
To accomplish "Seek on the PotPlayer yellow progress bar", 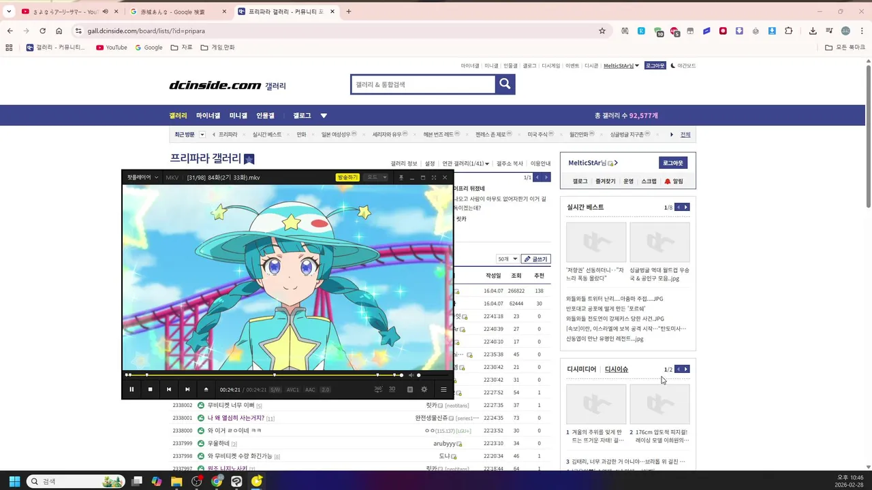I will coord(264,375).
